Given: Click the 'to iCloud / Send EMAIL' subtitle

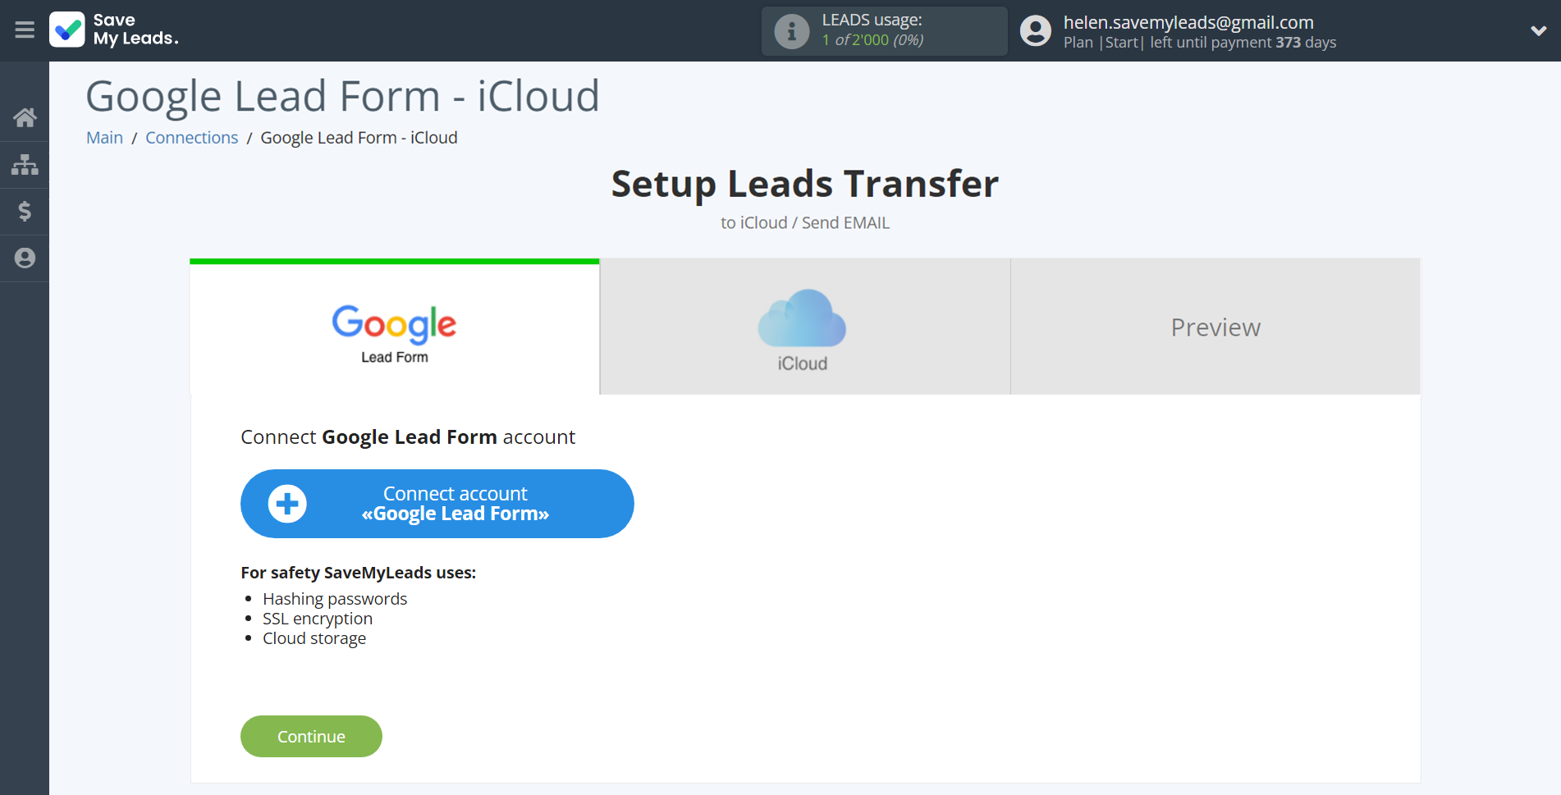Looking at the screenshot, I should (x=805, y=223).
